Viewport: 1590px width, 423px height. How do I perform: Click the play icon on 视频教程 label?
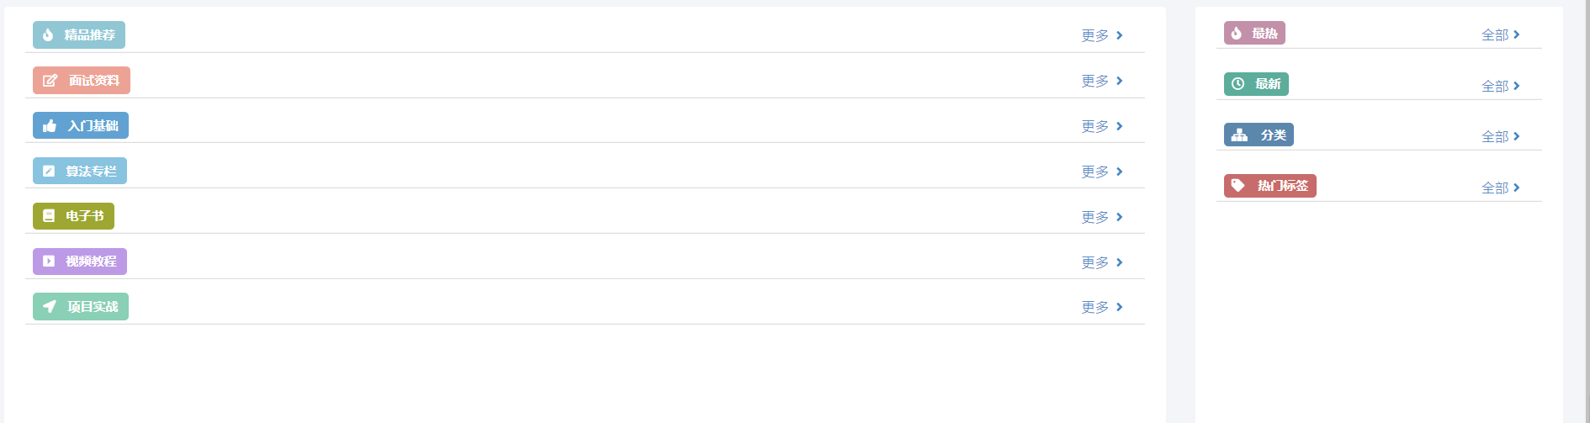click(49, 262)
